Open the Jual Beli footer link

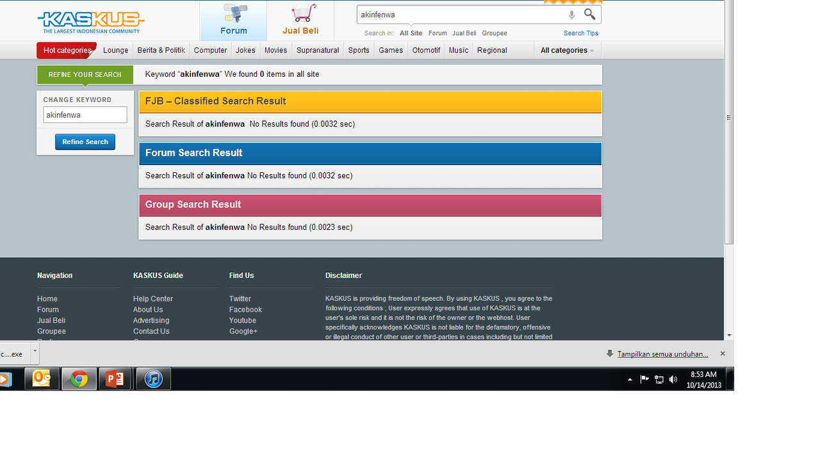(51, 321)
